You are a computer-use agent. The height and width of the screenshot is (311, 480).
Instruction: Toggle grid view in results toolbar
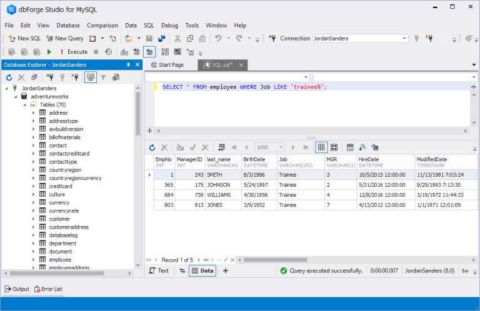coord(321,147)
